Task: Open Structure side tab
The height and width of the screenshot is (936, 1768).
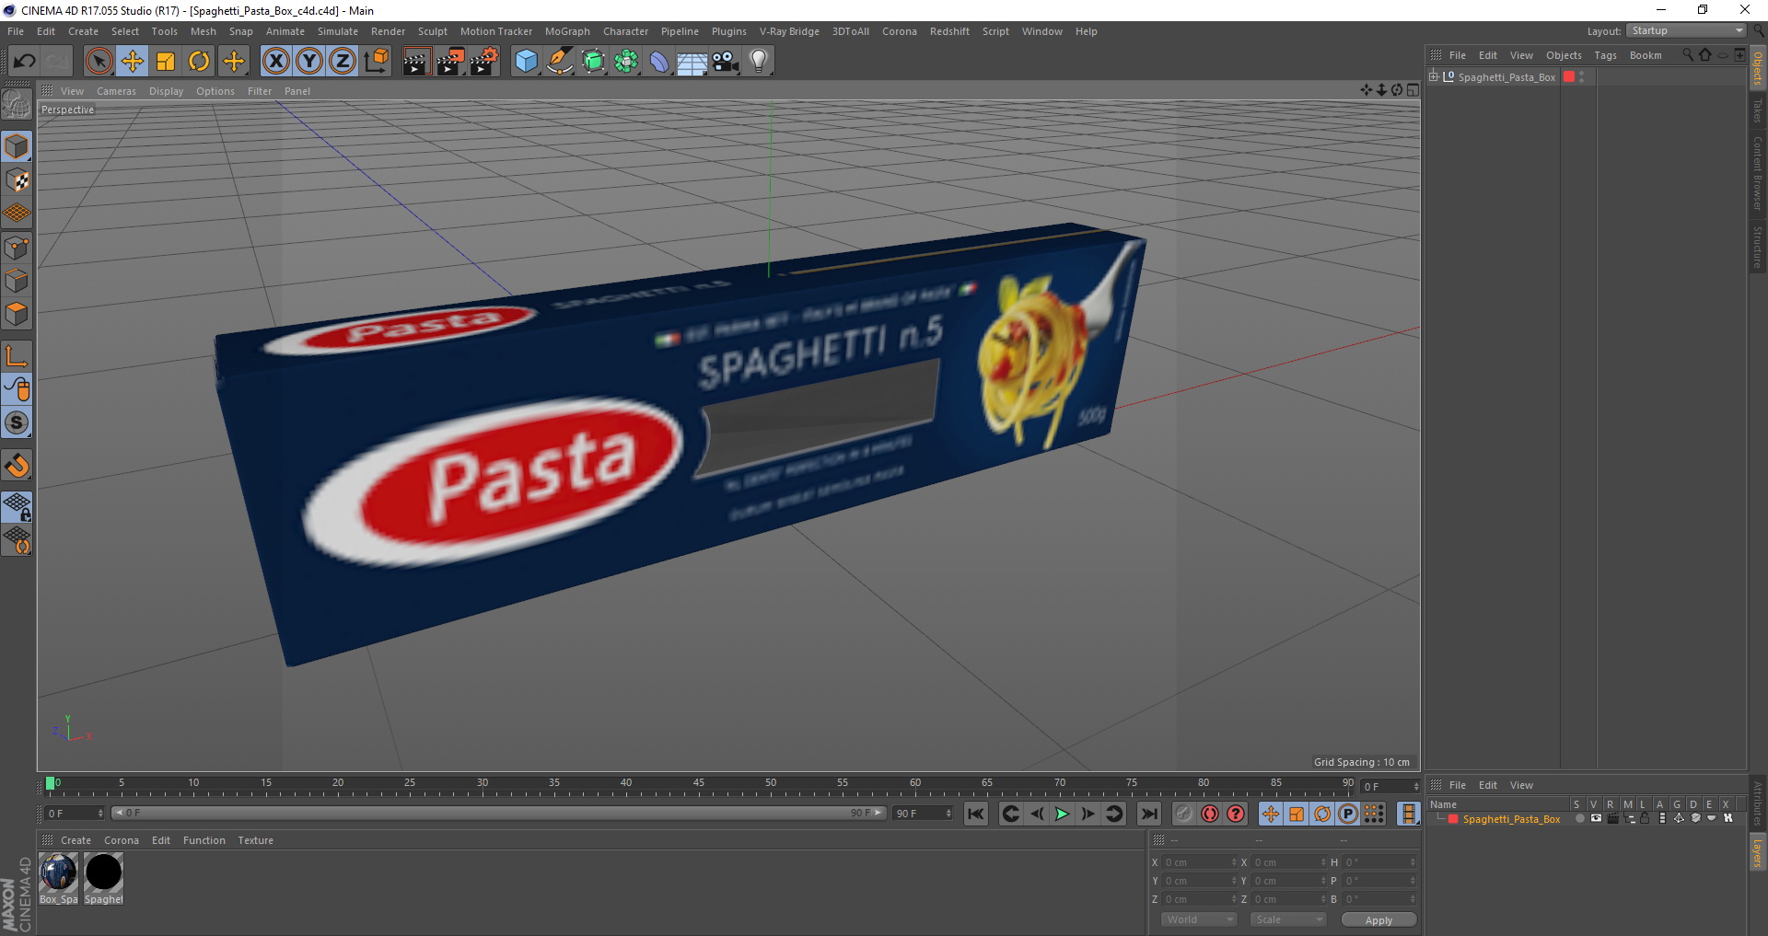Action: click(1758, 248)
